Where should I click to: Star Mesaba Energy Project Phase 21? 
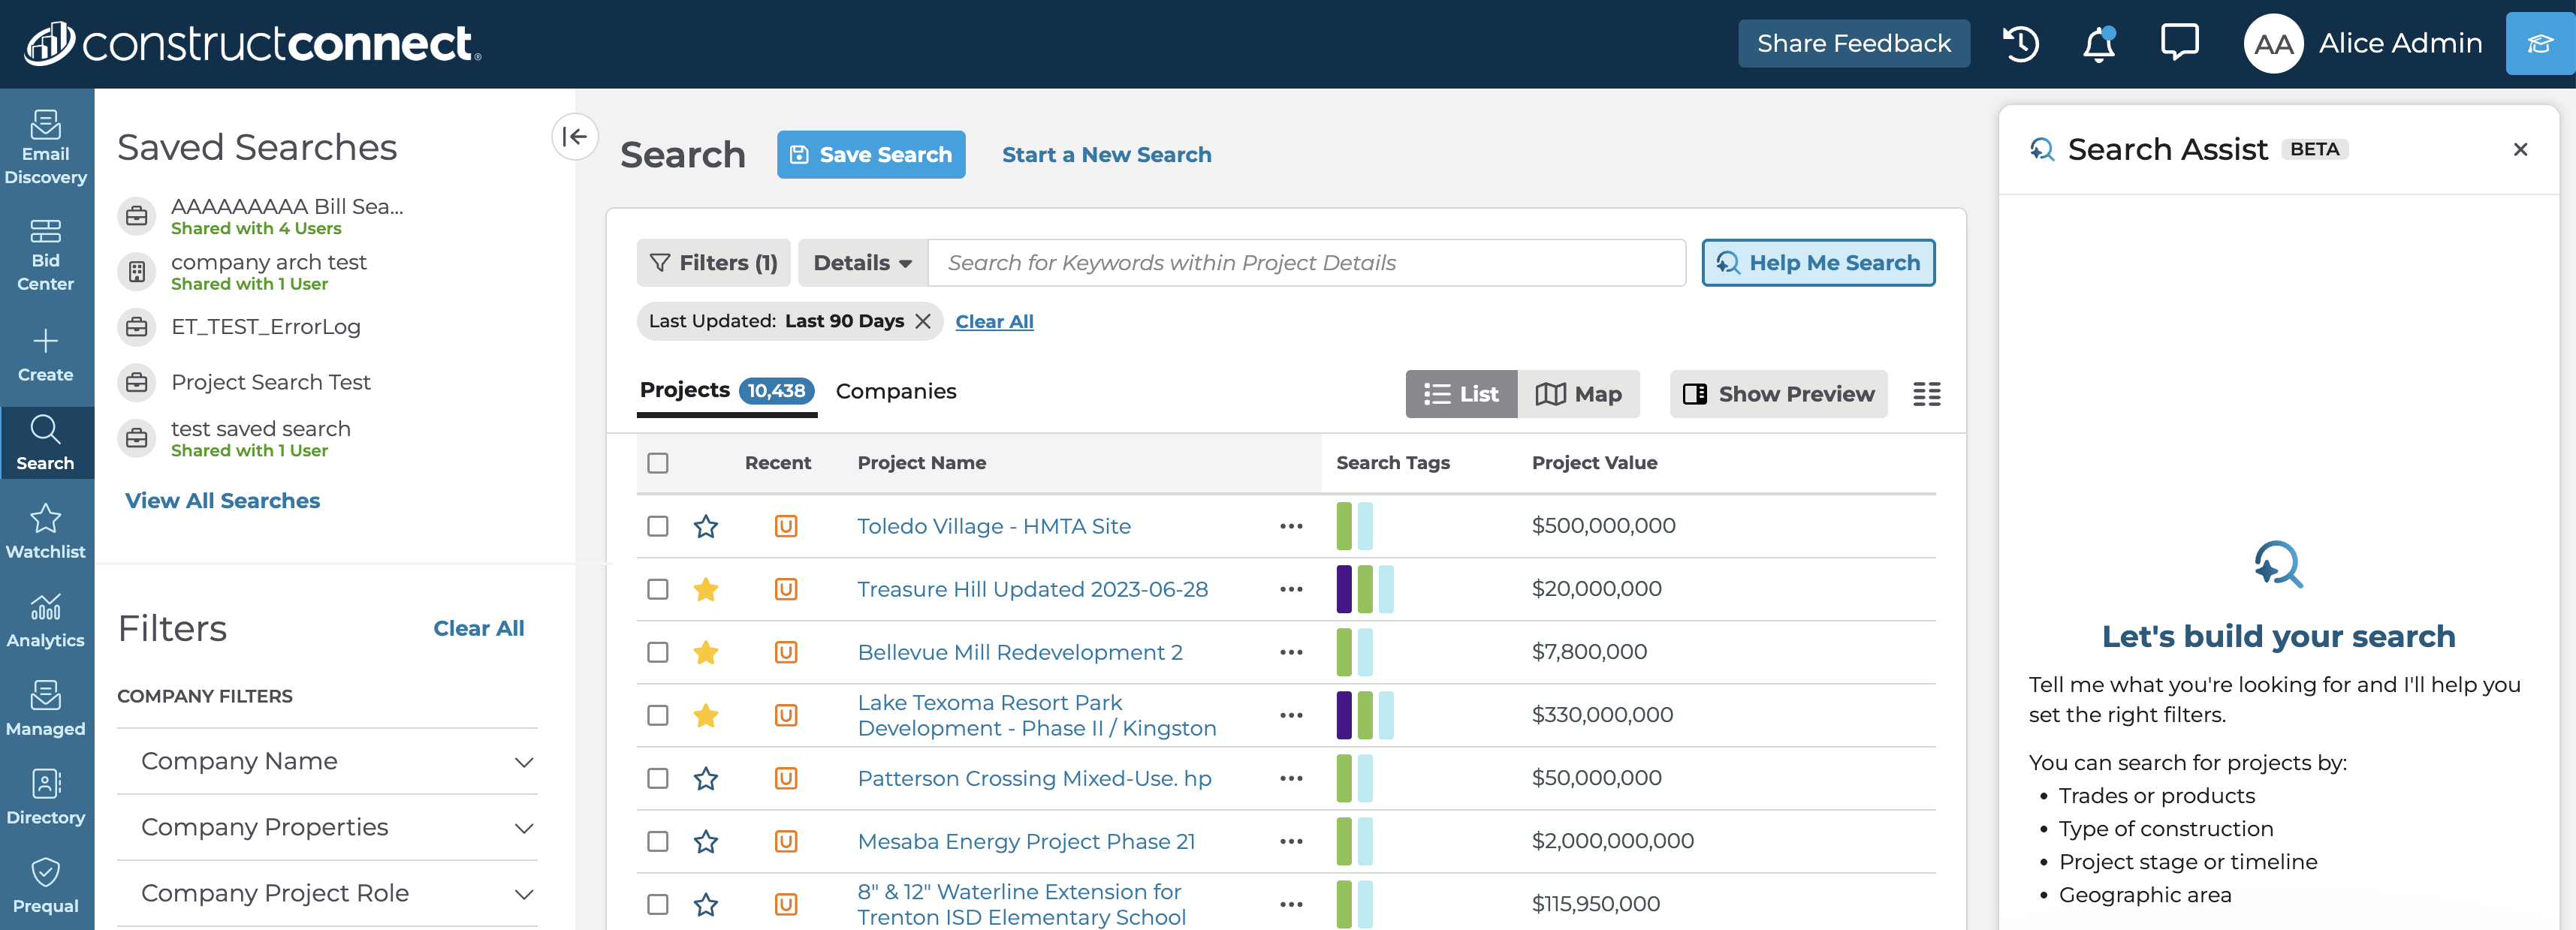pyautogui.click(x=706, y=841)
